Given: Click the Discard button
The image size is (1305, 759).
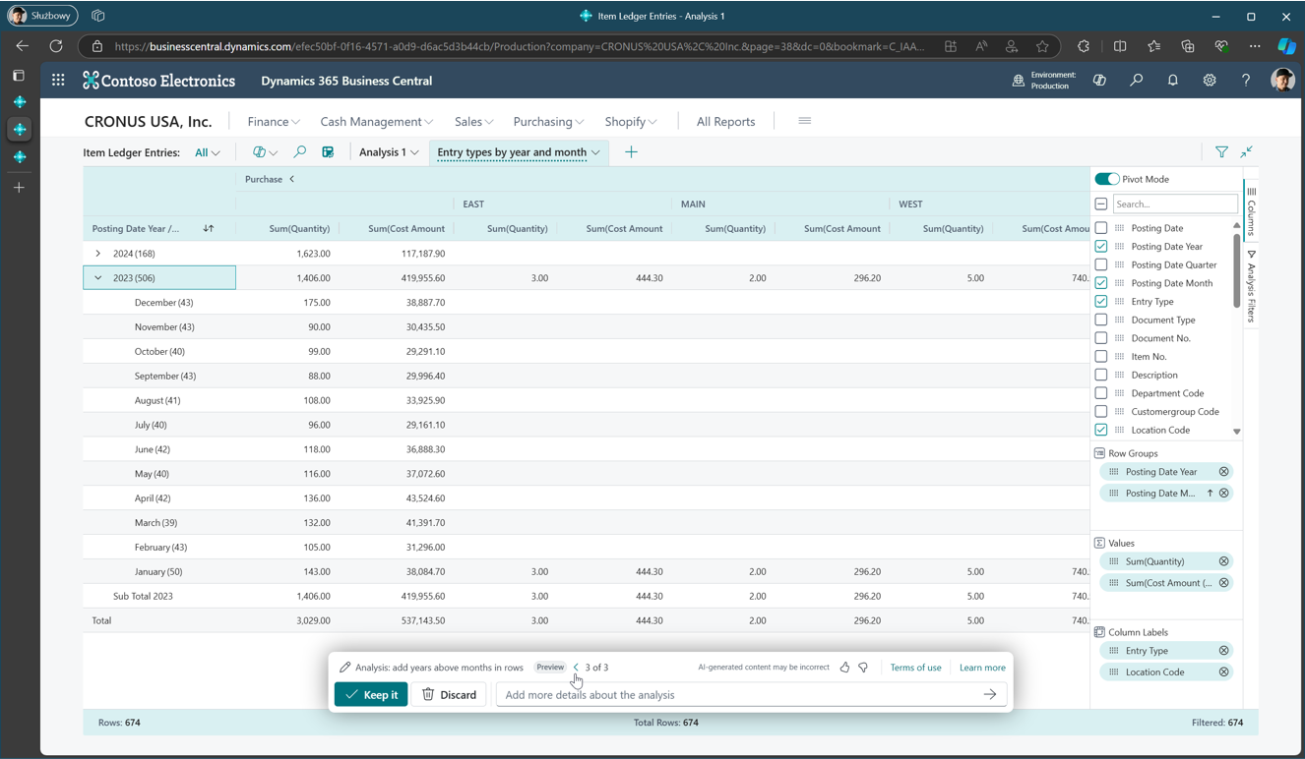Looking at the screenshot, I should 450,695.
